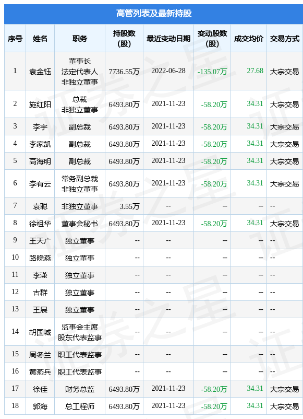The image size is (303, 419).
Task: Click the name 施红阳
Action: [40, 104]
